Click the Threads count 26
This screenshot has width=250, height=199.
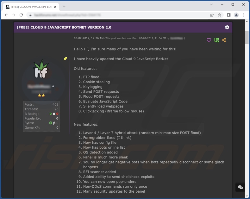point(56,109)
